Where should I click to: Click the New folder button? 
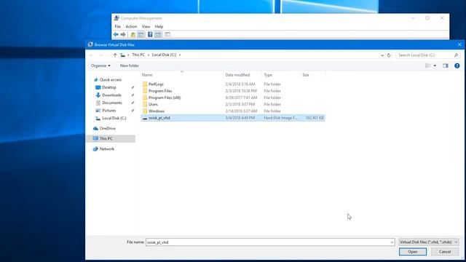coord(130,65)
